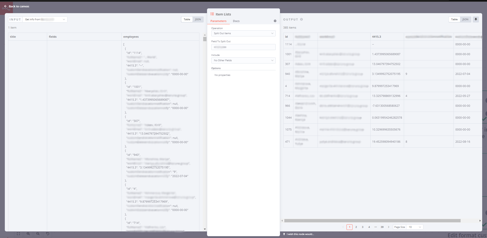Expand the Include dropdown
Screen dimensions: 487x238
click(x=243, y=60)
